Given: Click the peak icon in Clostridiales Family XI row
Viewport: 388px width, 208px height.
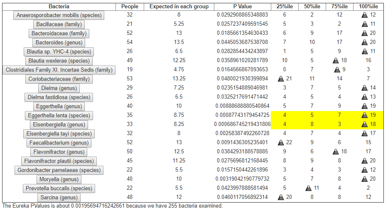Looking at the screenshot, I should coord(337,70).
